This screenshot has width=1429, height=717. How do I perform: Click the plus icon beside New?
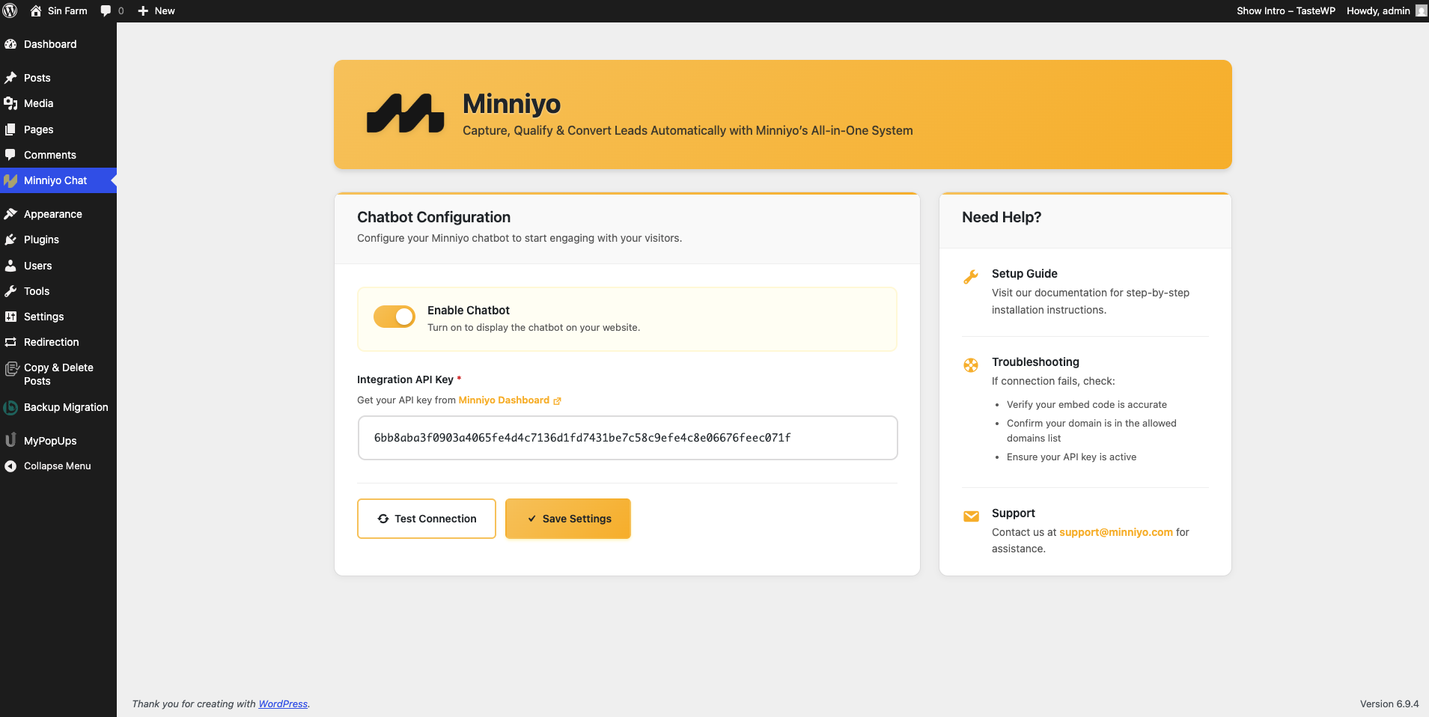(143, 11)
